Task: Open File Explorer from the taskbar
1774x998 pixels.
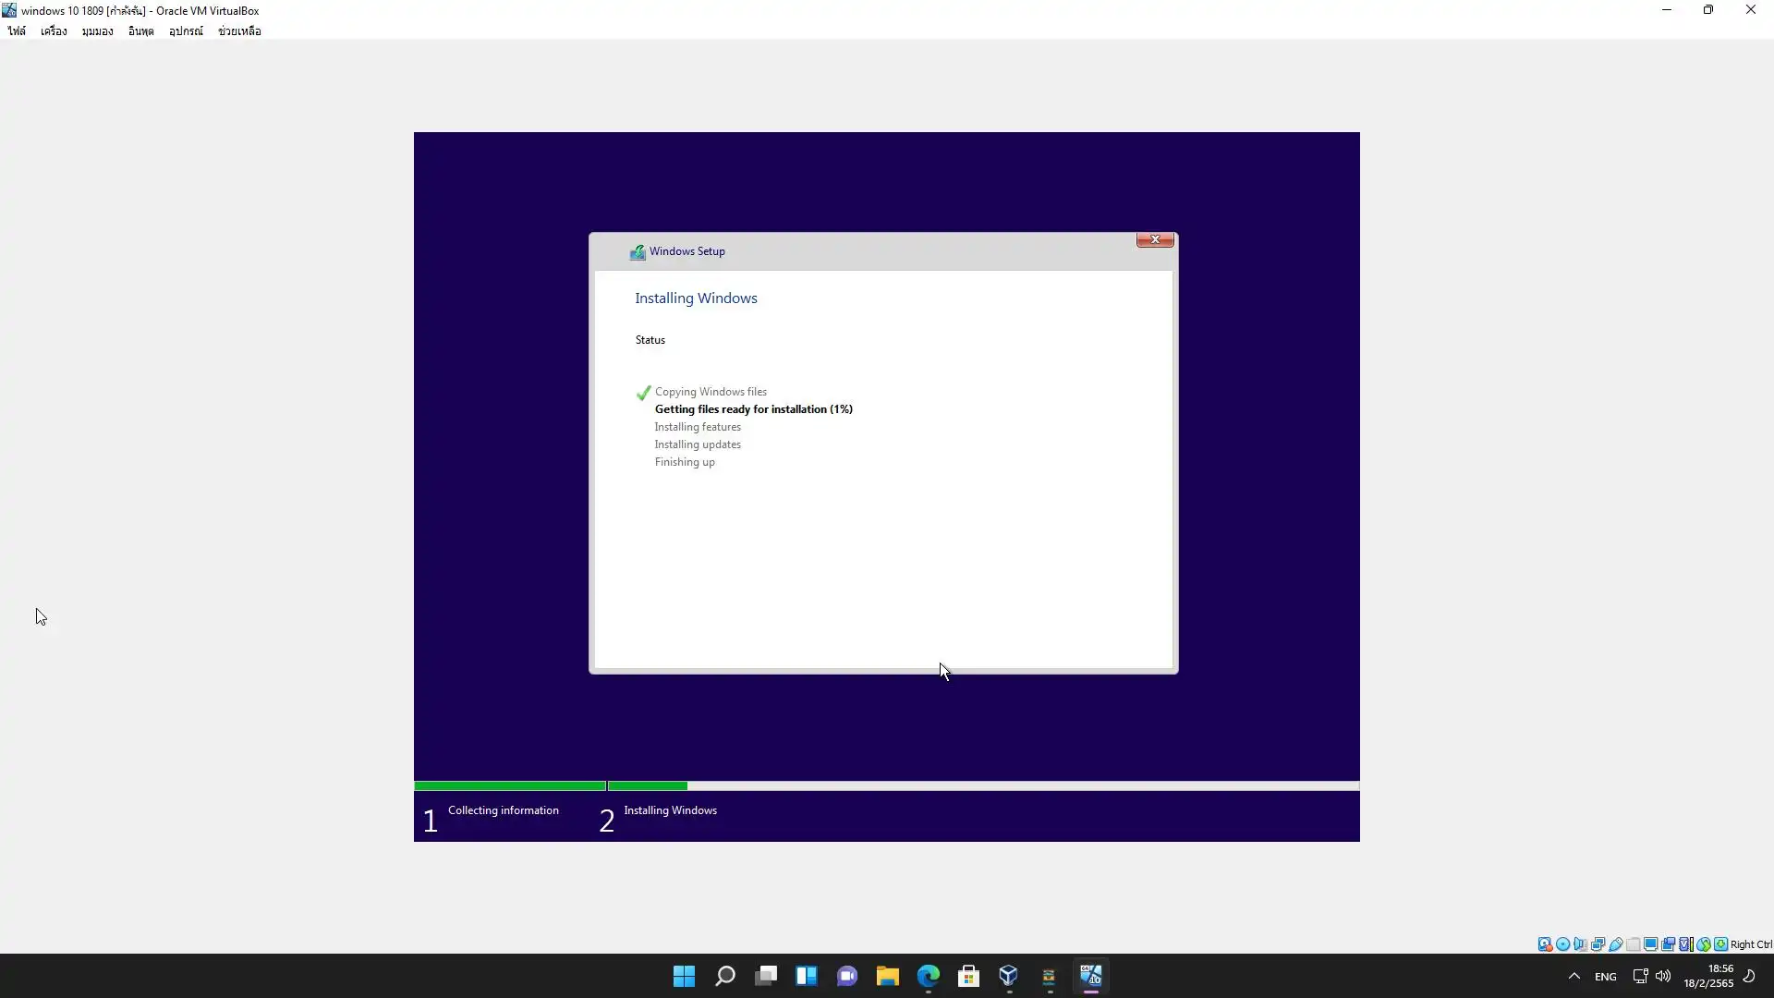Action: [x=887, y=976]
